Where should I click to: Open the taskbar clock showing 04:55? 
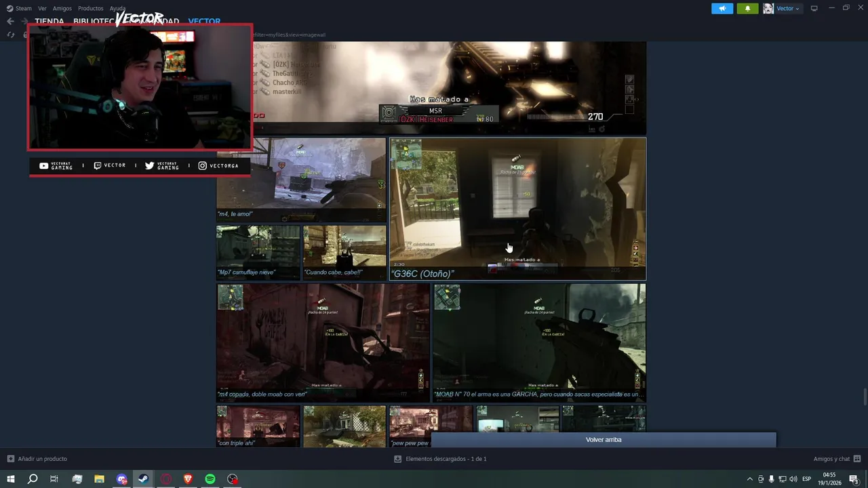[x=831, y=479]
